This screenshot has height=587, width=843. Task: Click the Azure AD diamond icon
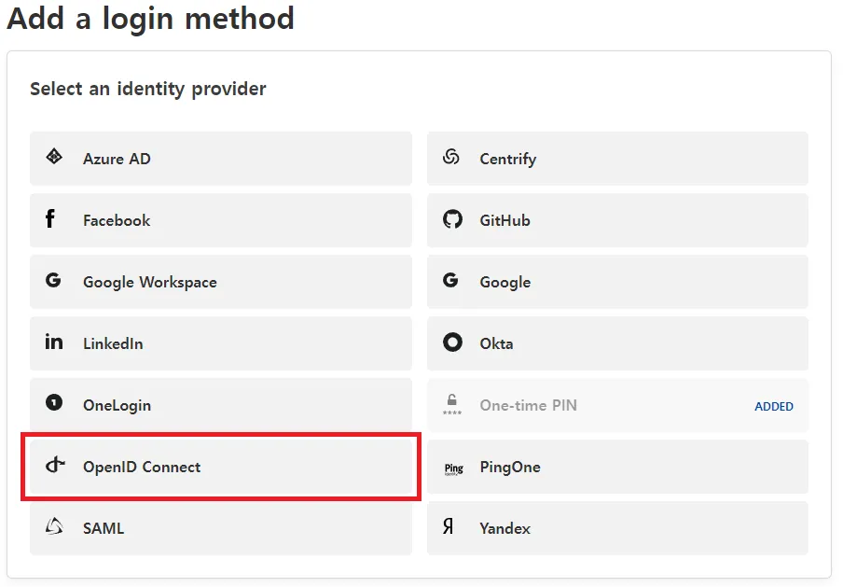52,158
